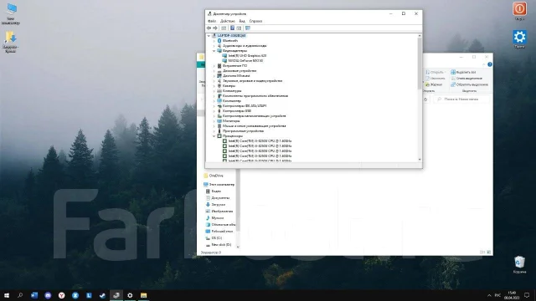Image resolution: width=536 pixels, height=301 pixels.
Task: Click Снять выделение in Explorer ribbon
Action: point(466,78)
